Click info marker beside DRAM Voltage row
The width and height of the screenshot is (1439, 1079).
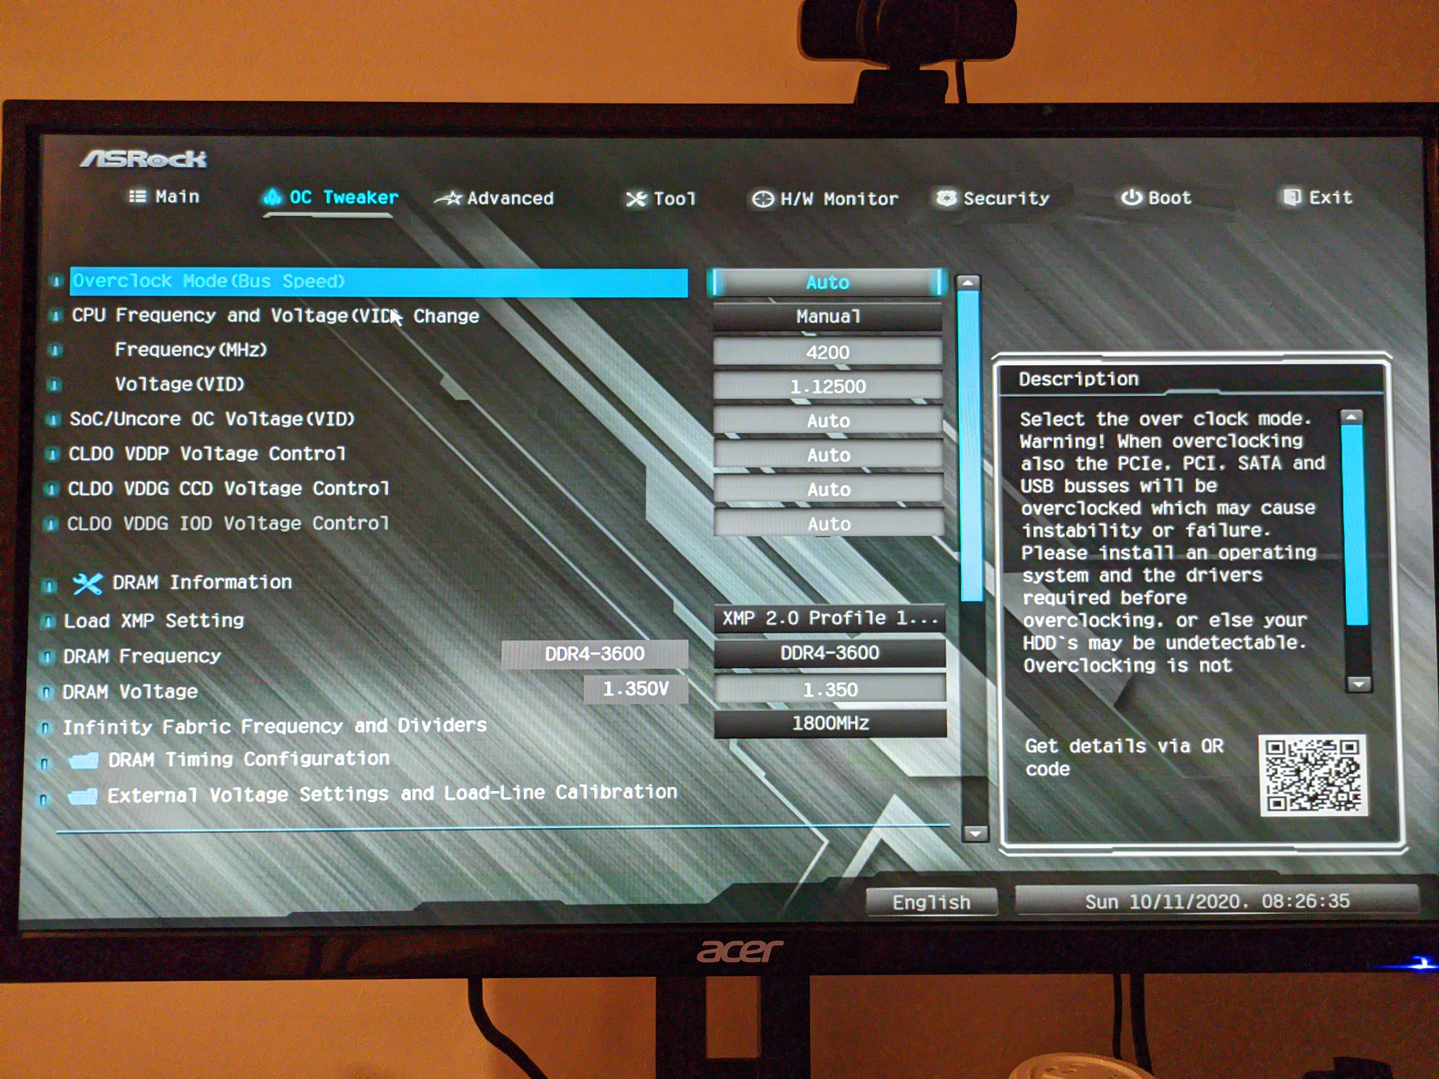point(46,692)
